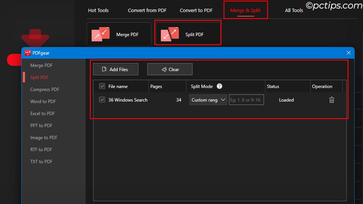Uncheck the 36 Windows Search file checkbox
This screenshot has height=204, width=363.
102,100
